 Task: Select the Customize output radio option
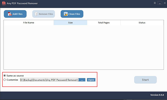4,80
